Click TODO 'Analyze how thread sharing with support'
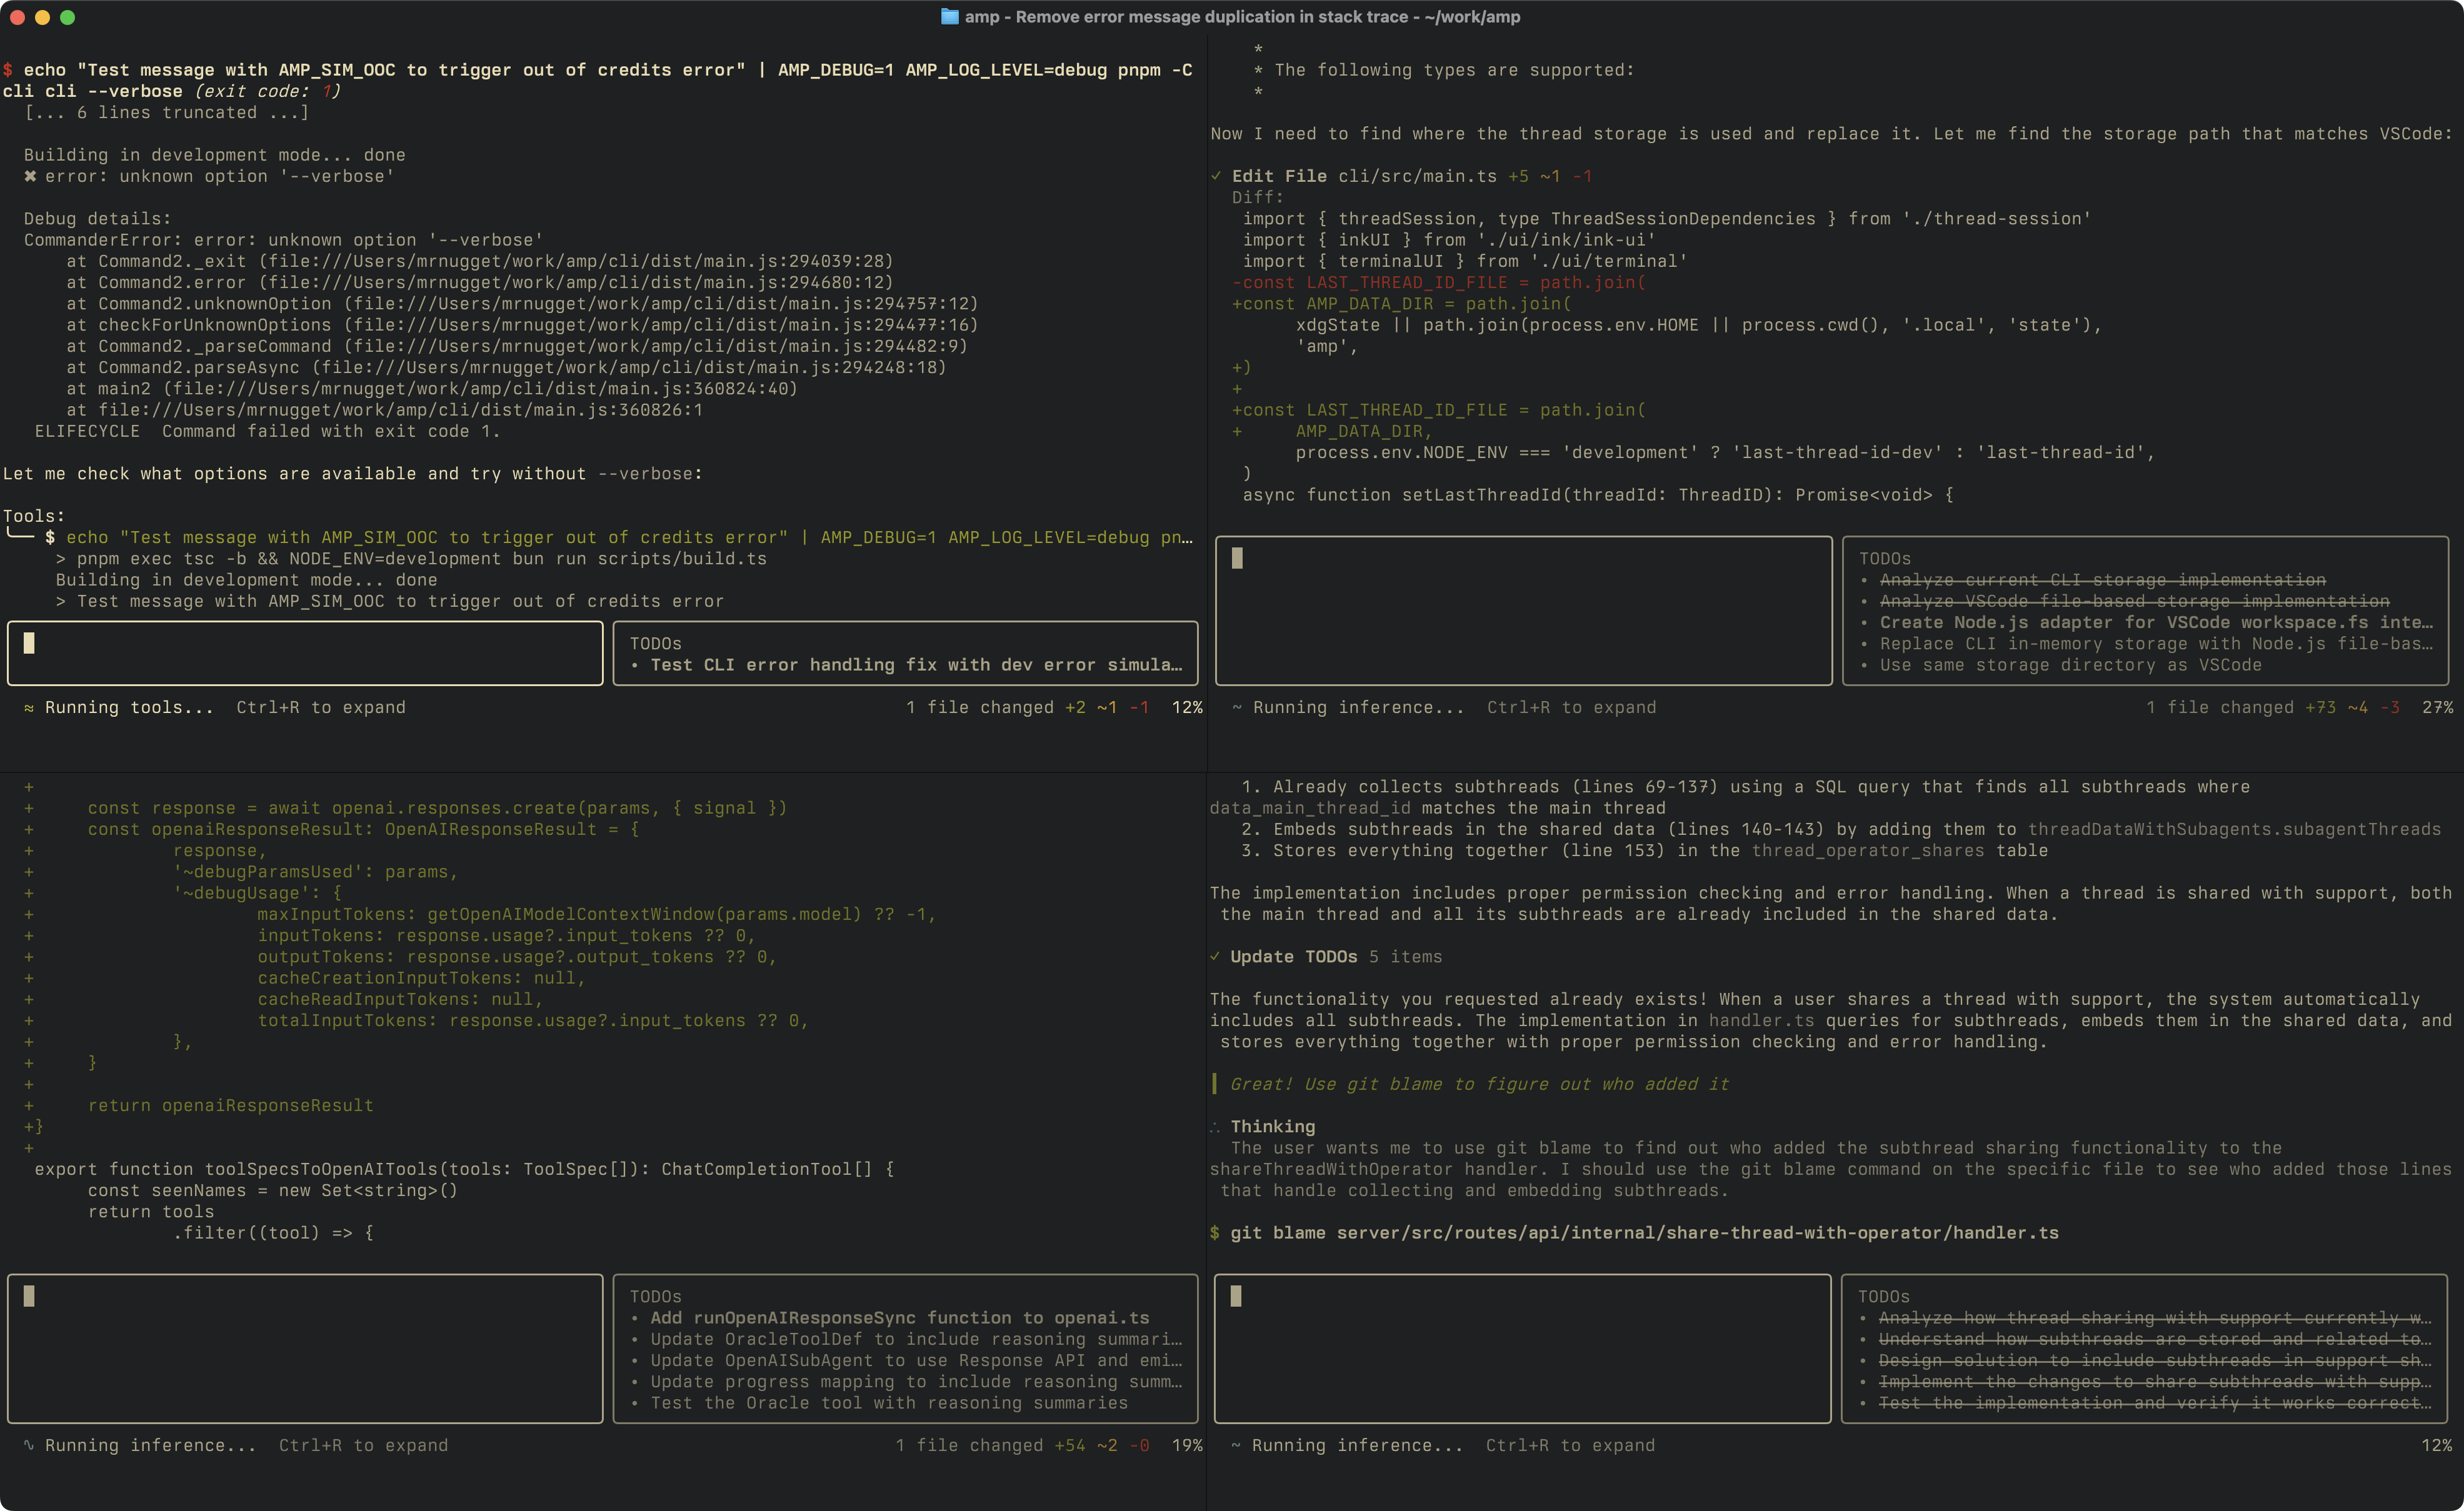 pos(2155,1318)
